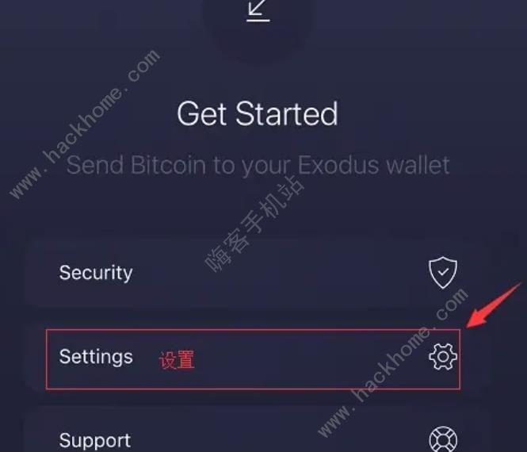
Task: Open Settings via the gear icon
Action: tap(443, 357)
